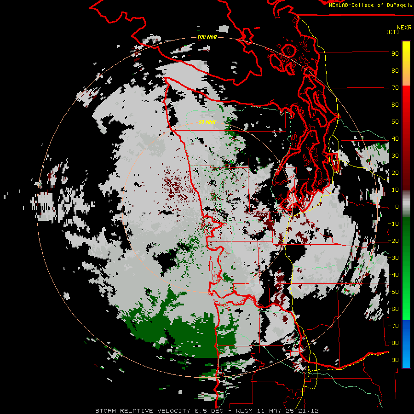Click the -40 value on velocity scale
The image size is (414, 414).
pos(393,275)
